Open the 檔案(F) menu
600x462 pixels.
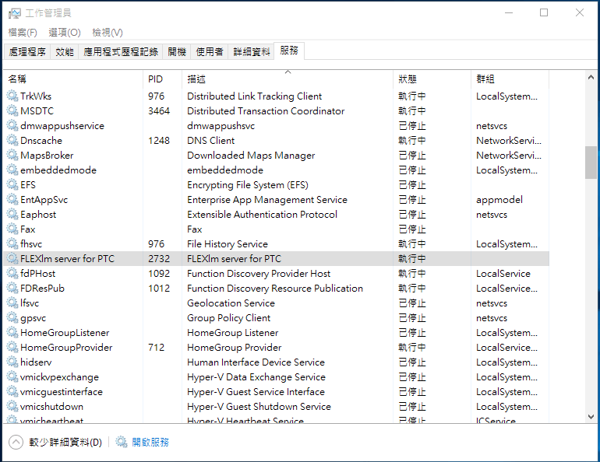(x=23, y=33)
